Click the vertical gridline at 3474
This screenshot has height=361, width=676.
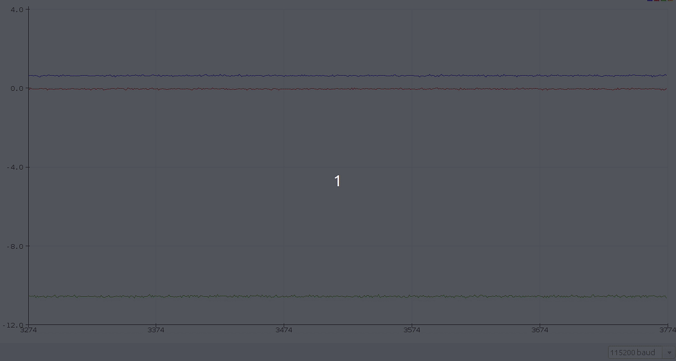click(x=284, y=169)
